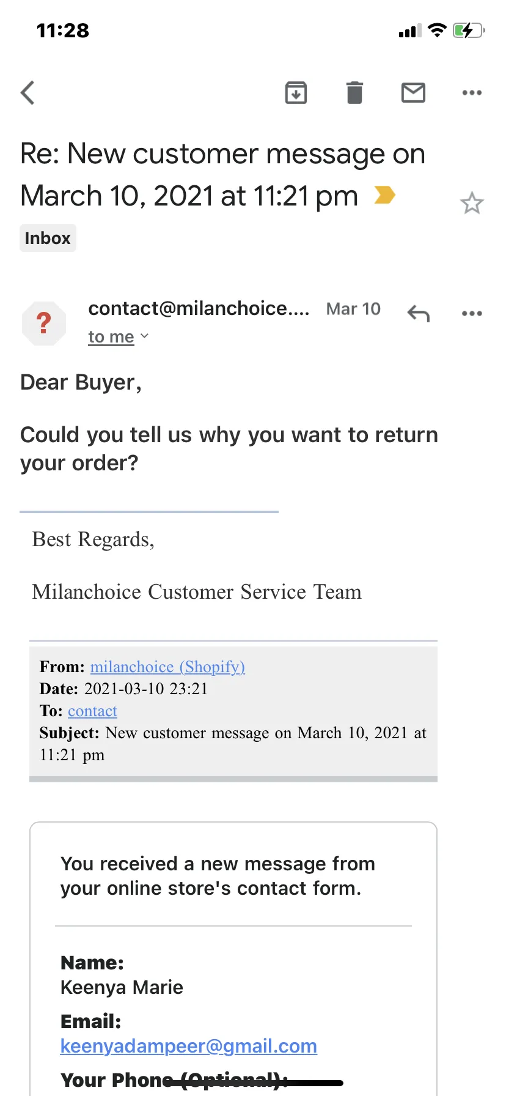Image resolution: width=506 pixels, height=1096 pixels.
Task: Tap the Wi-Fi status icon
Action: pyautogui.click(x=437, y=30)
